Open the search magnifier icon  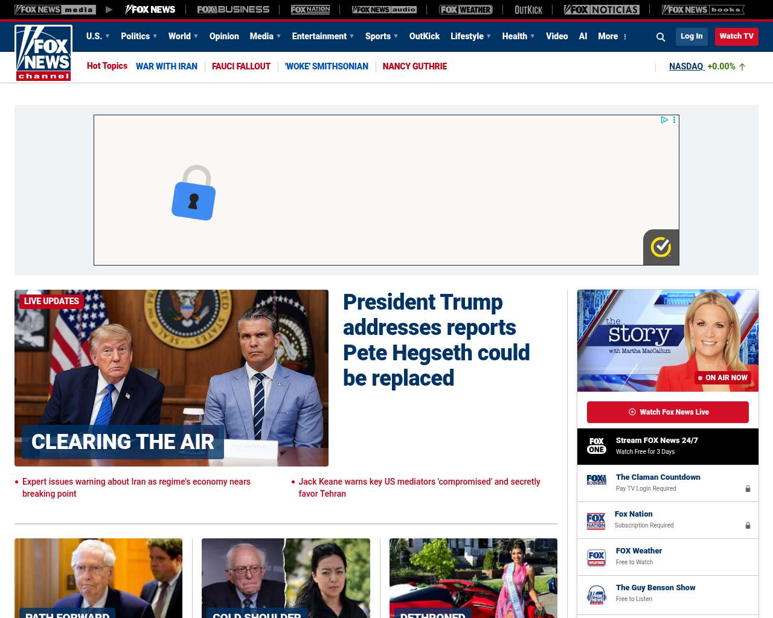(x=661, y=37)
